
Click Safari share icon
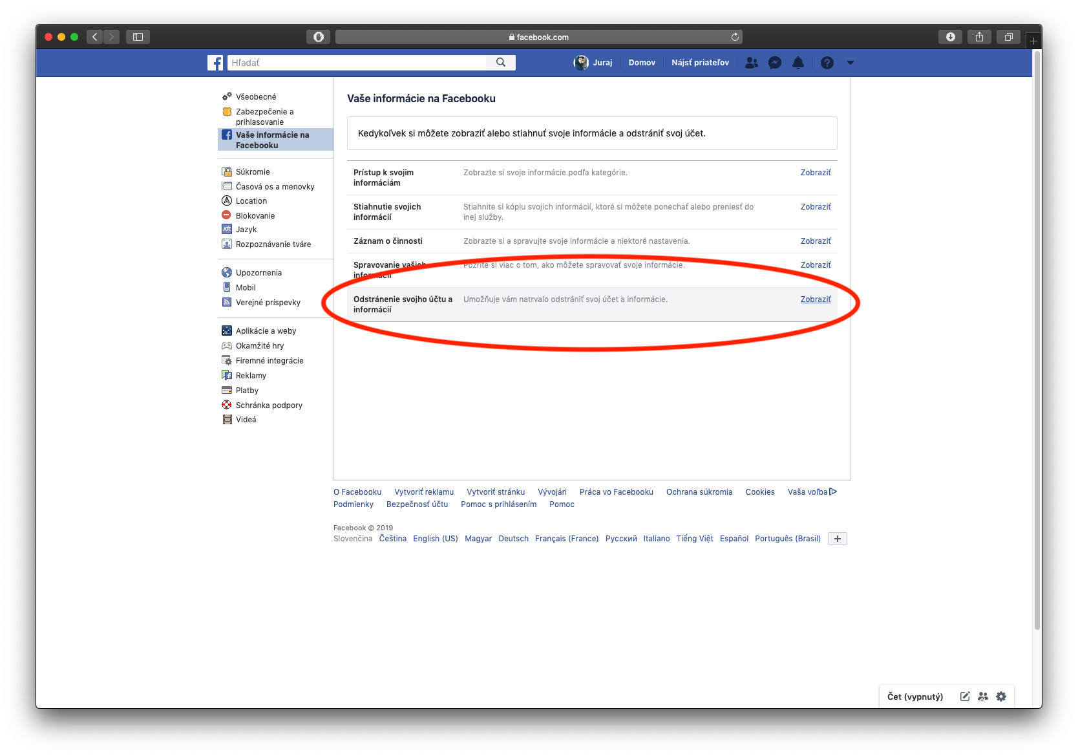tap(979, 37)
